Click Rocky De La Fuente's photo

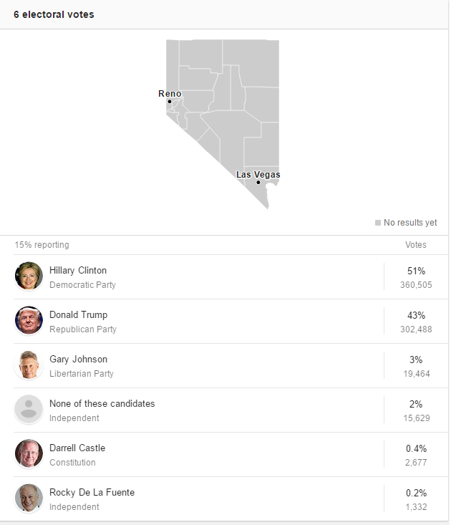click(29, 498)
